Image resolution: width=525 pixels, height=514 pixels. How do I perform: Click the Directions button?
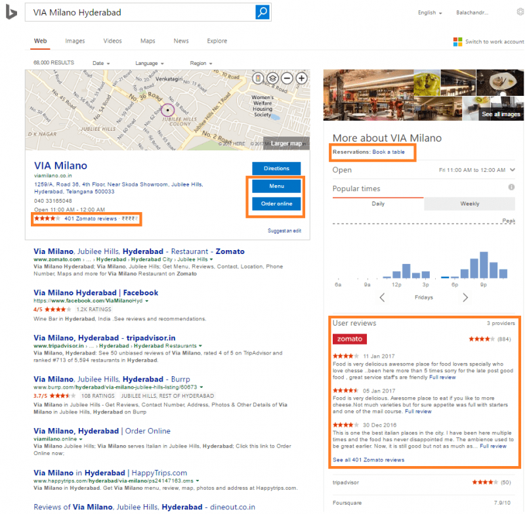coord(276,169)
